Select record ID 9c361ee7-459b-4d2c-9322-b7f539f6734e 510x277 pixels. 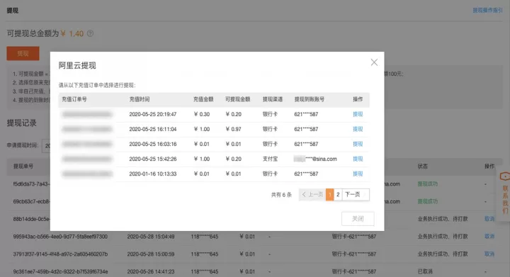(x=60, y=271)
